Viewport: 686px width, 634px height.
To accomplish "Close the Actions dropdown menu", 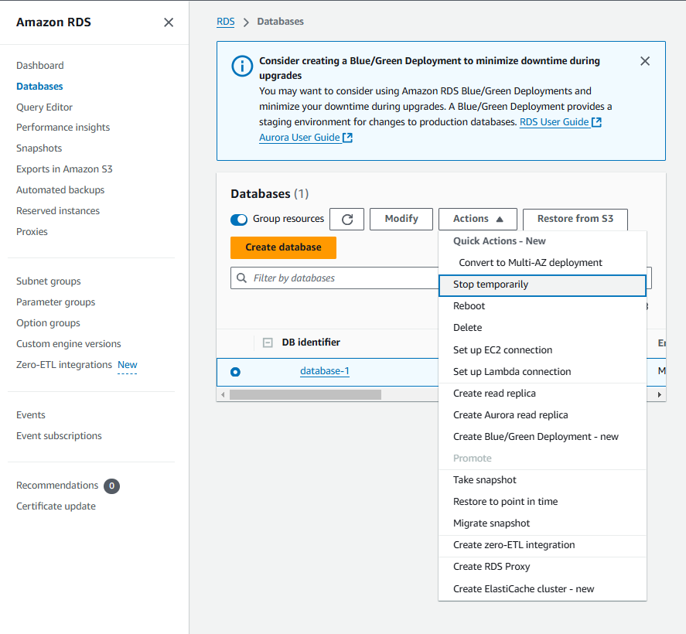I will (x=477, y=220).
